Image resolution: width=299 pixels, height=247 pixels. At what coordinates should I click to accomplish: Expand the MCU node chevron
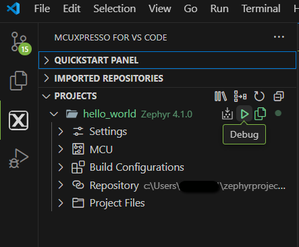[x=61, y=149]
